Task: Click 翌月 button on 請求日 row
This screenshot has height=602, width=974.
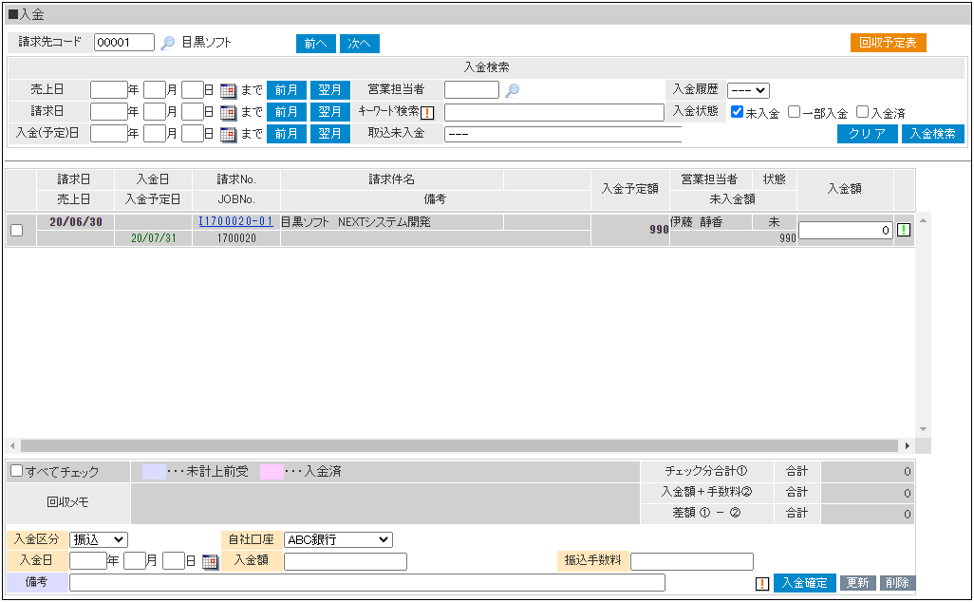Action: 329,112
